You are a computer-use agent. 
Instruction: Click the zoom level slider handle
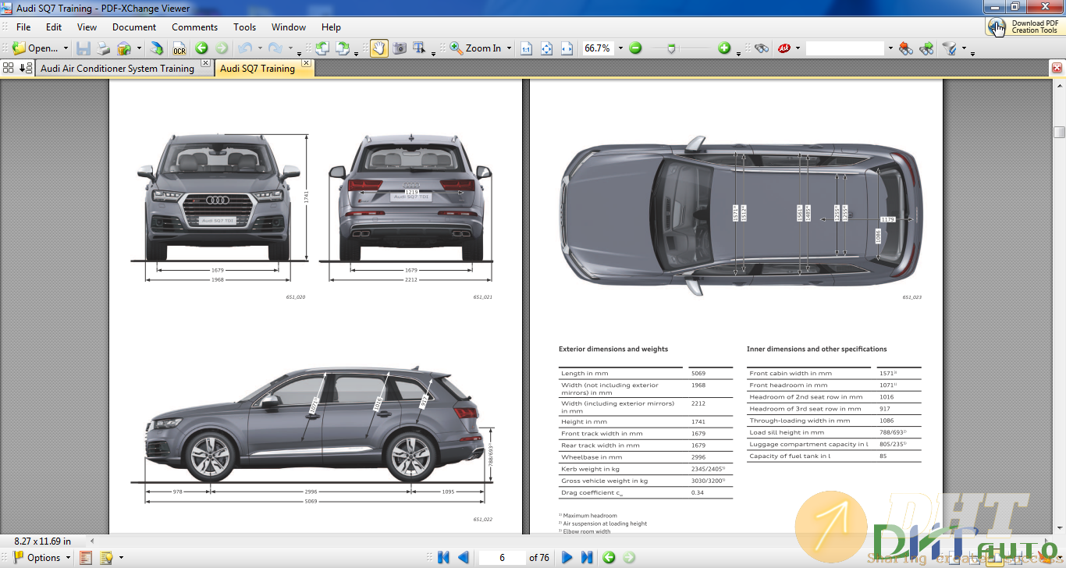(672, 48)
